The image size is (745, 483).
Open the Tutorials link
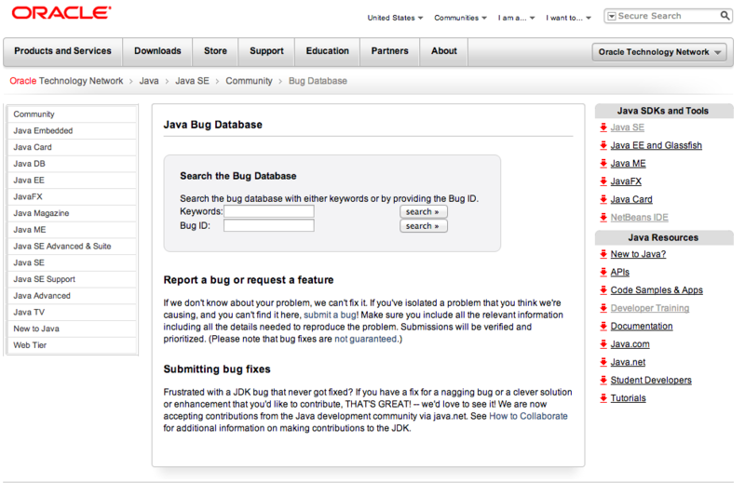point(628,398)
